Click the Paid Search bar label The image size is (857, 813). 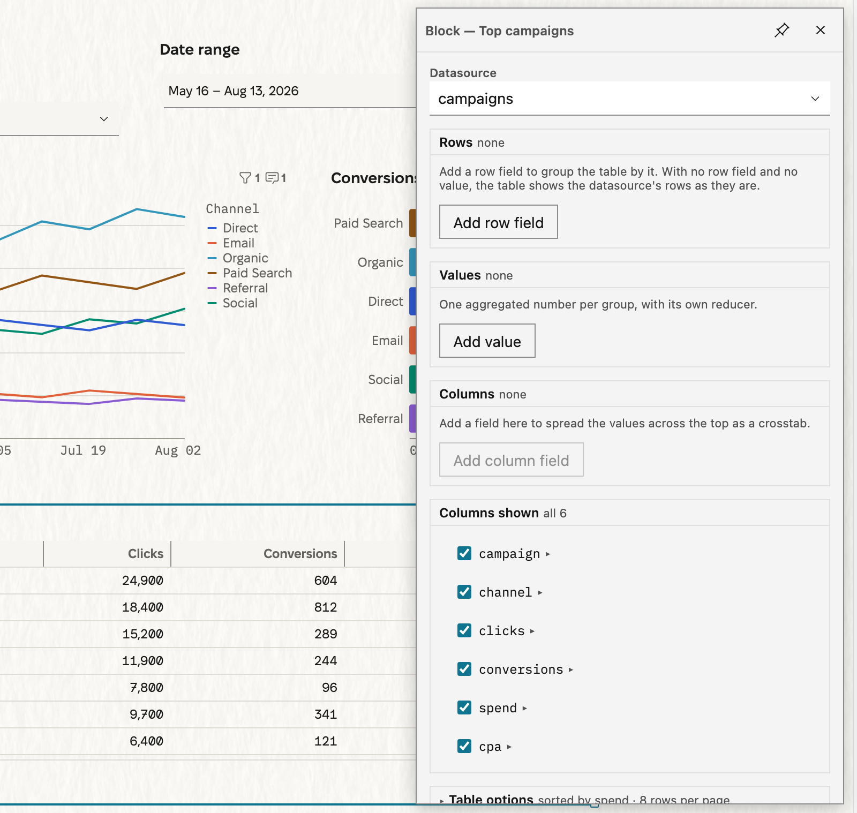tap(368, 223)
